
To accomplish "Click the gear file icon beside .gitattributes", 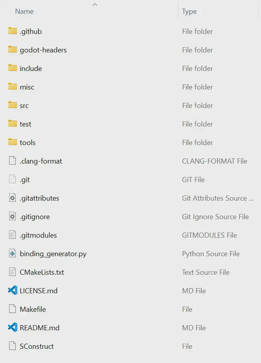I will tap(13, 197).
